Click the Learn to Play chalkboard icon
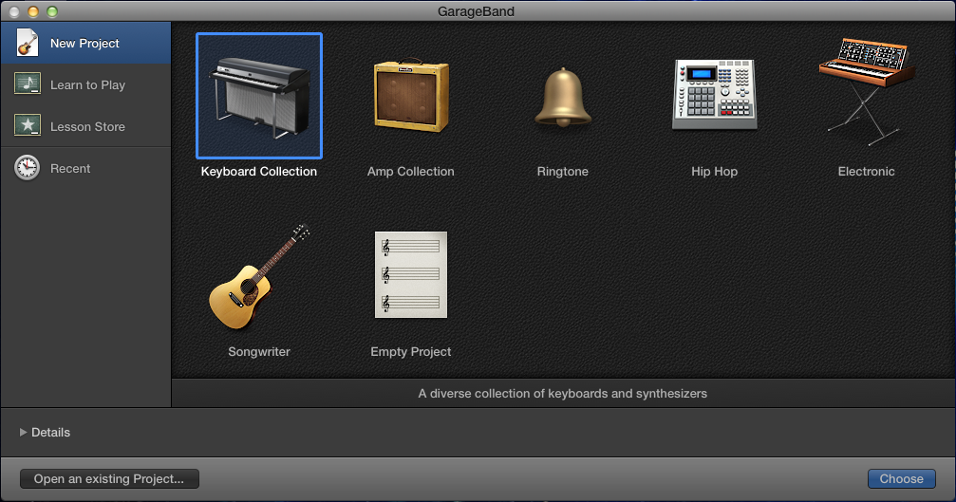 (x=28, y=84)
